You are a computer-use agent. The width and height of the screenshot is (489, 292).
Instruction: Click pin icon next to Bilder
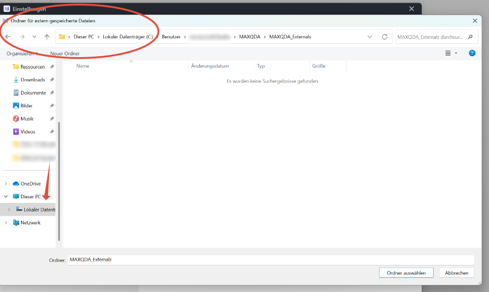52,106
